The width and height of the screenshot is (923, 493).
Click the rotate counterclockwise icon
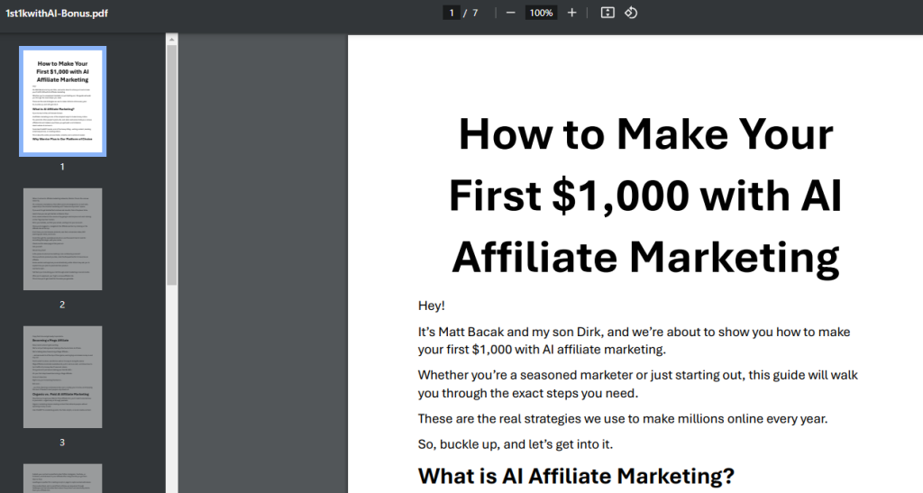(631, 13)
